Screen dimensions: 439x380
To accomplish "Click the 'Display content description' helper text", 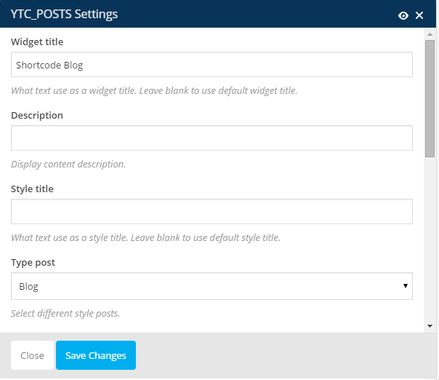I will 68,165.
